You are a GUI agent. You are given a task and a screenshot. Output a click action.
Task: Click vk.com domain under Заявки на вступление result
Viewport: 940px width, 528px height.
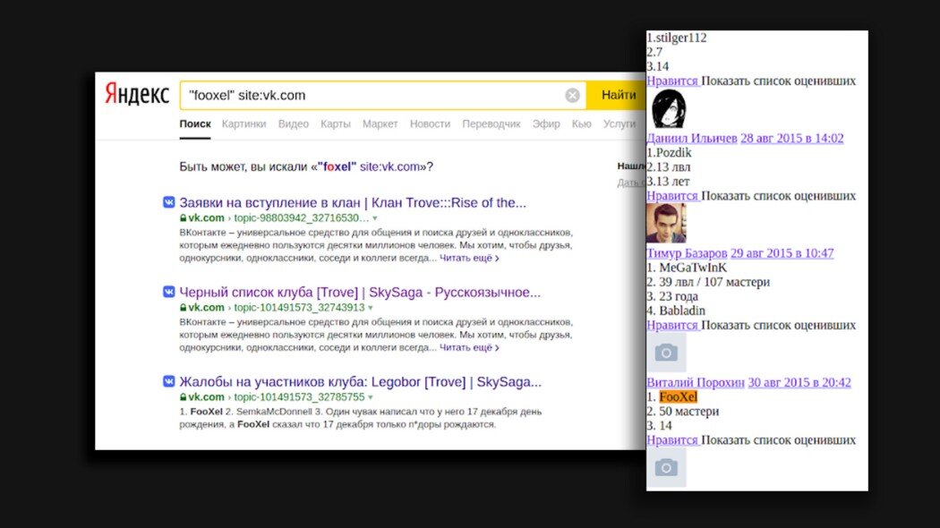click(206, 218)
